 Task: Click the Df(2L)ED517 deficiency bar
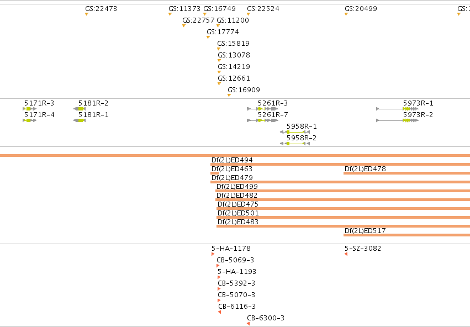tap(406, 235)
